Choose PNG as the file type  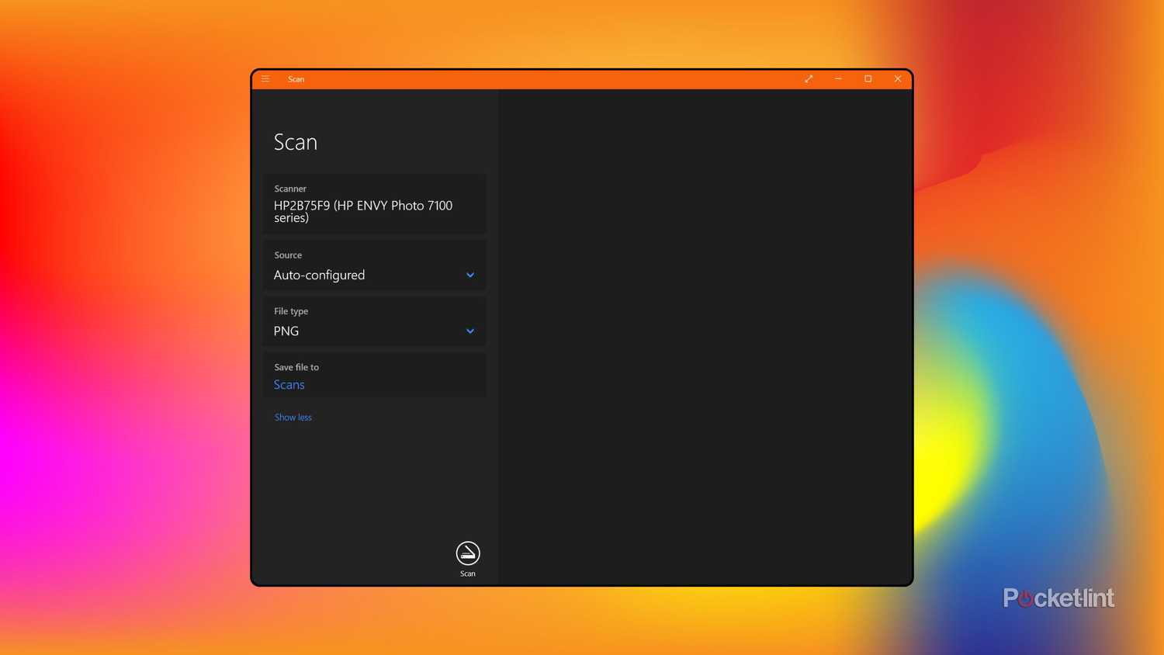[x=286, y=331]
